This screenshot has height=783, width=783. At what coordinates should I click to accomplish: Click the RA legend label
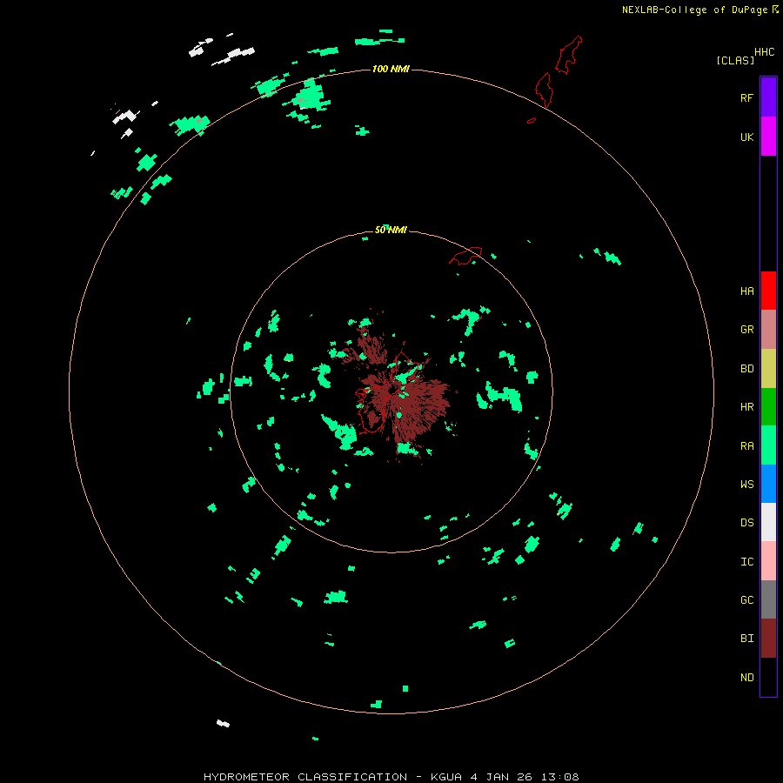pyautogui.click(x=746, y=446)
